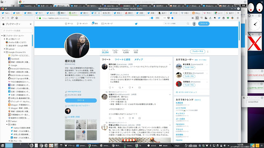Open メッセージ in Twitter navbar
Screen dimensions: 264x148
107,24
